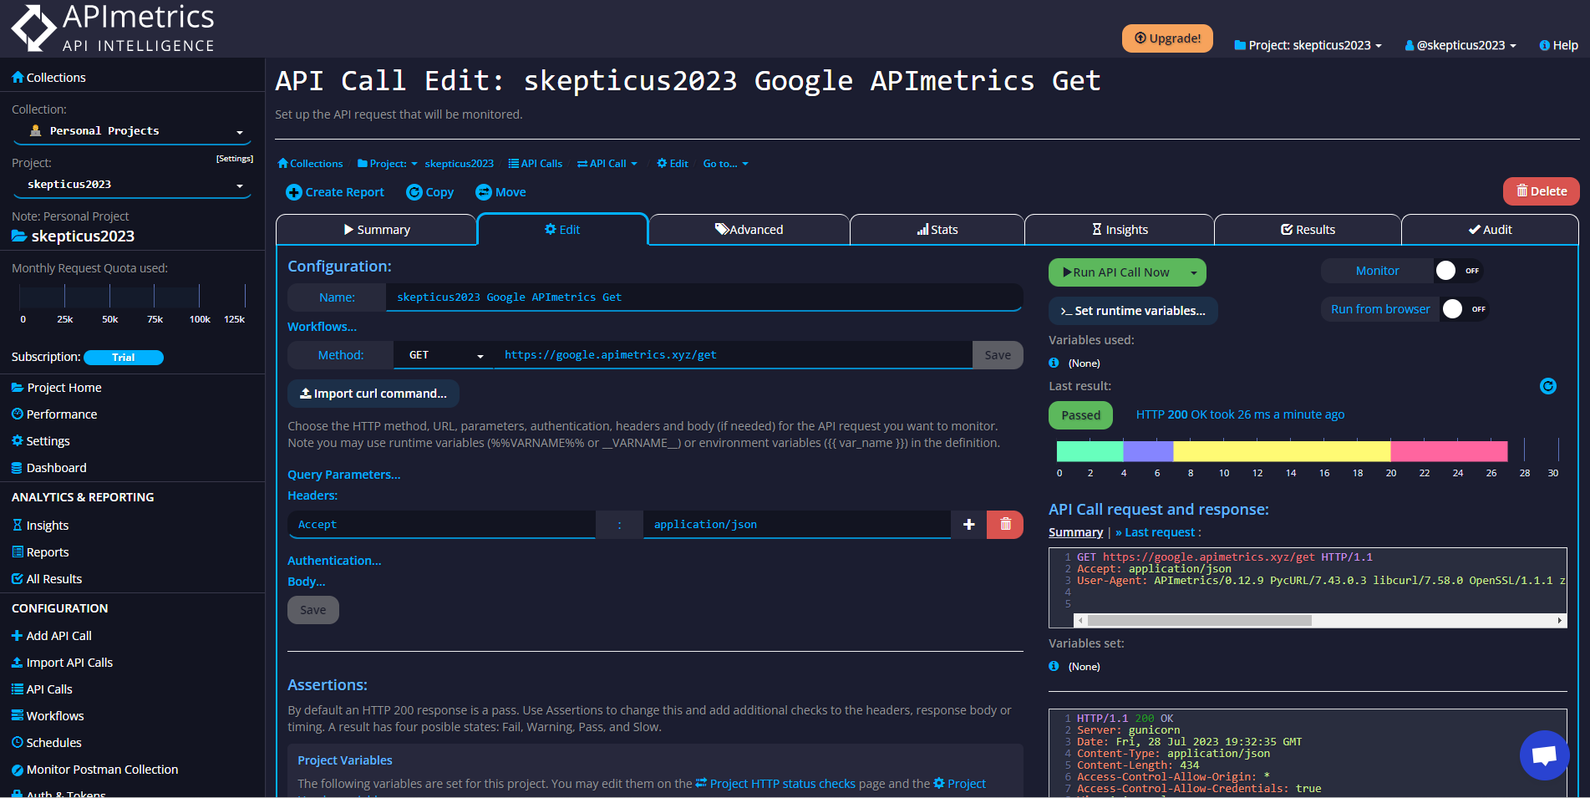The image size is (1590, 798).
Task: Expand the Workflows section
Action: (323, 327)
